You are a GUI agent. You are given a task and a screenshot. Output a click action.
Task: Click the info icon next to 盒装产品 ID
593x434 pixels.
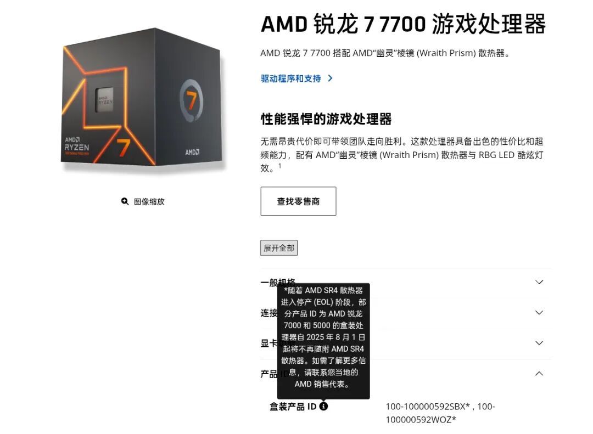click(323, 407)
